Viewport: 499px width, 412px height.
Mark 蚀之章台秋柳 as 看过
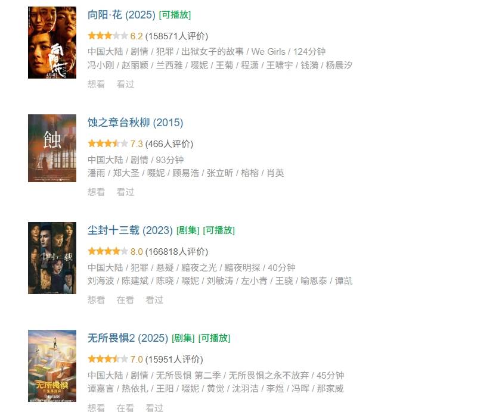(x=125, y=192)
